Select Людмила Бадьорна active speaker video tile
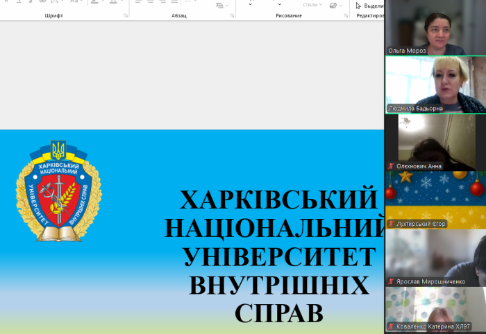Screen dimensions: 486x334 tap(435, 85)
